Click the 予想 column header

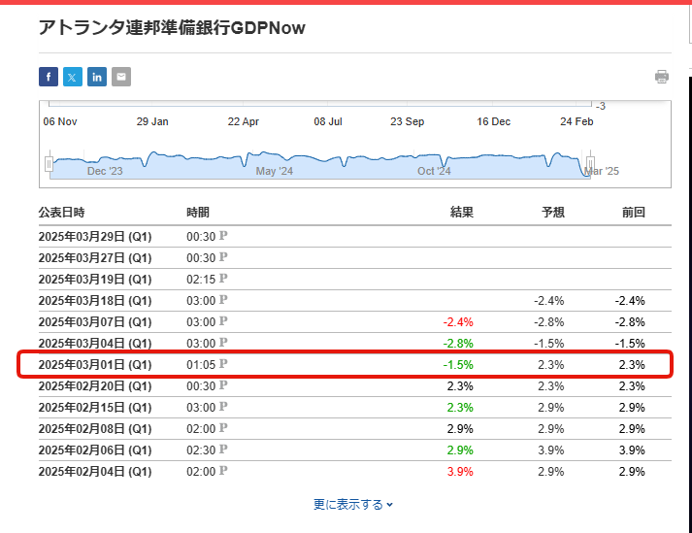[553, 213]
